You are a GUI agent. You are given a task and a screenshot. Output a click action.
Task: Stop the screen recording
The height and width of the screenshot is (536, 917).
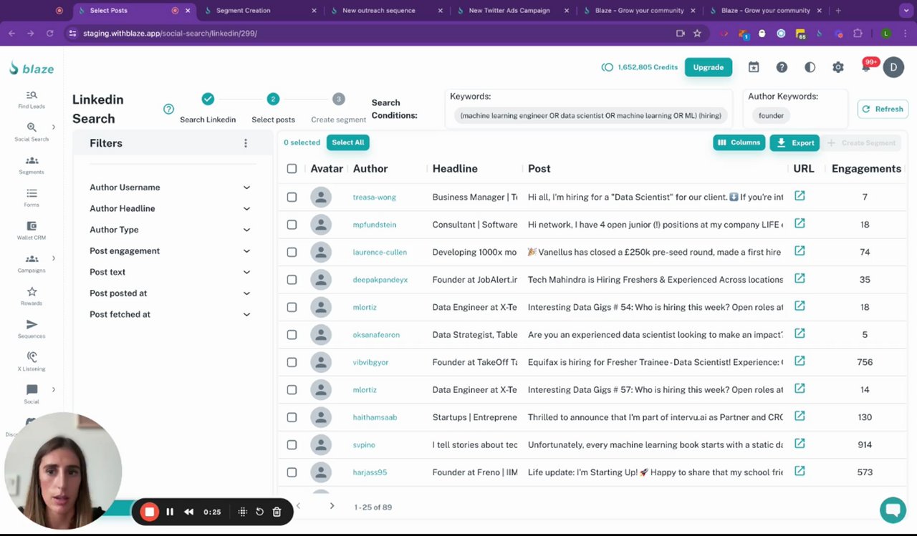tap(149, 512)
